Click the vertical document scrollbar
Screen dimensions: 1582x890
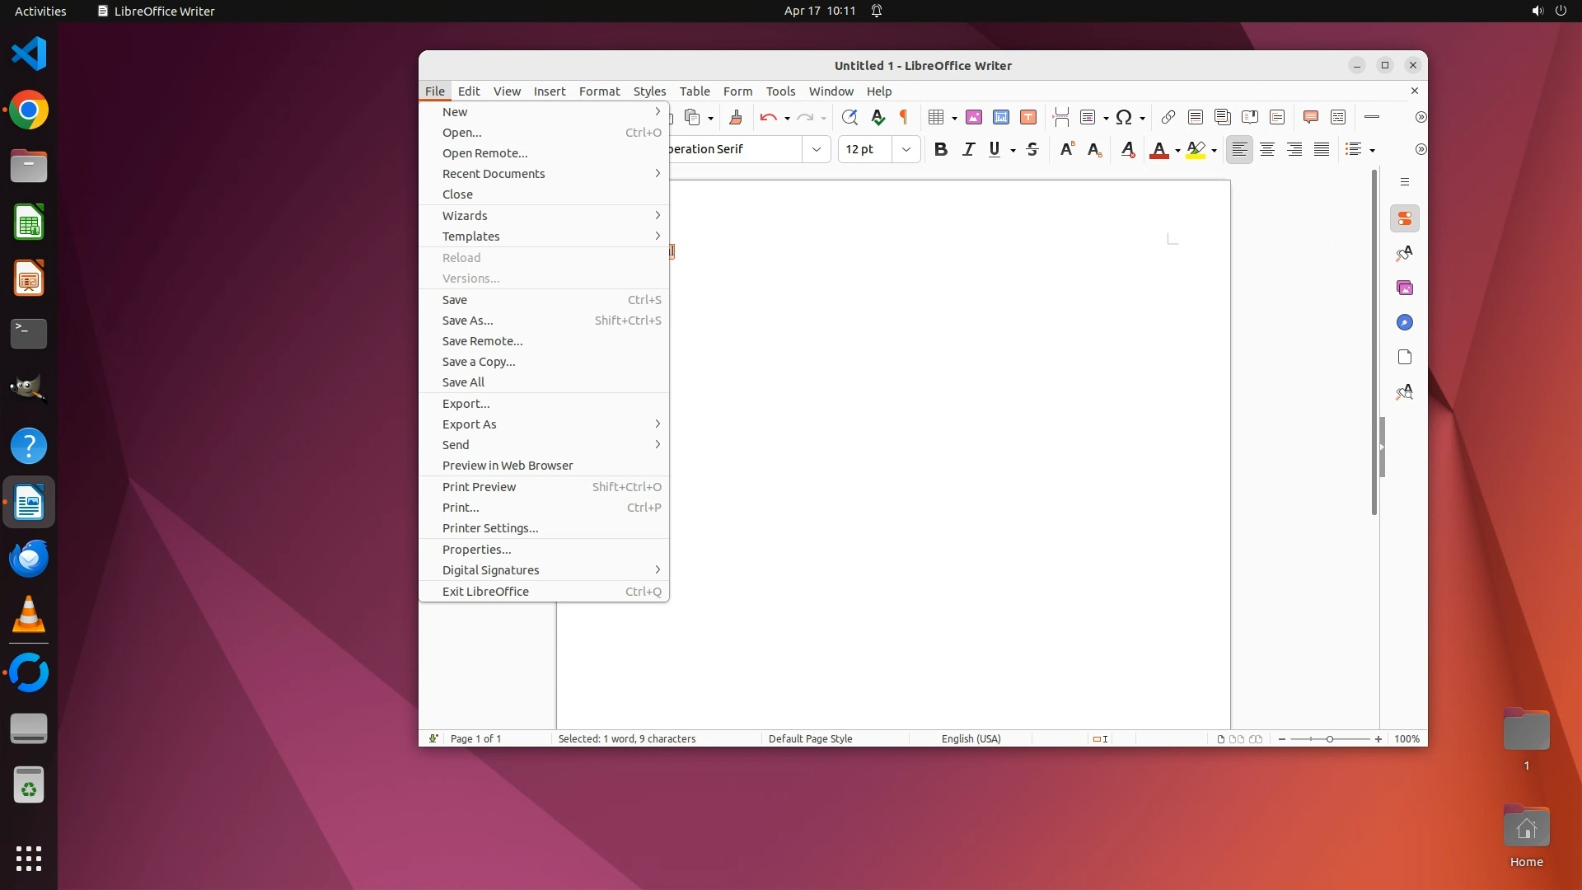click(x=1374, y=342)
